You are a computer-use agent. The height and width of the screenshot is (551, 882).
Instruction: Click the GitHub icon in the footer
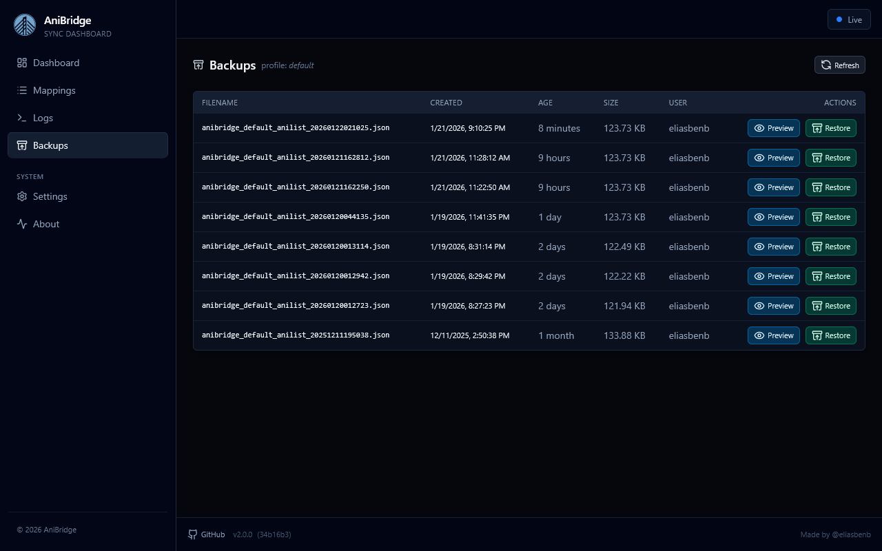tap(192, 534)
